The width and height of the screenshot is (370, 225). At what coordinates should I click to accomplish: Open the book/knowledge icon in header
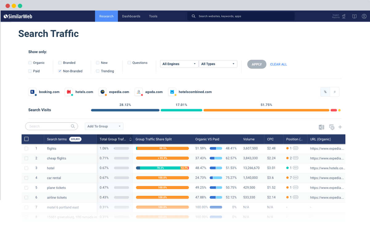(x=355, y=16)
